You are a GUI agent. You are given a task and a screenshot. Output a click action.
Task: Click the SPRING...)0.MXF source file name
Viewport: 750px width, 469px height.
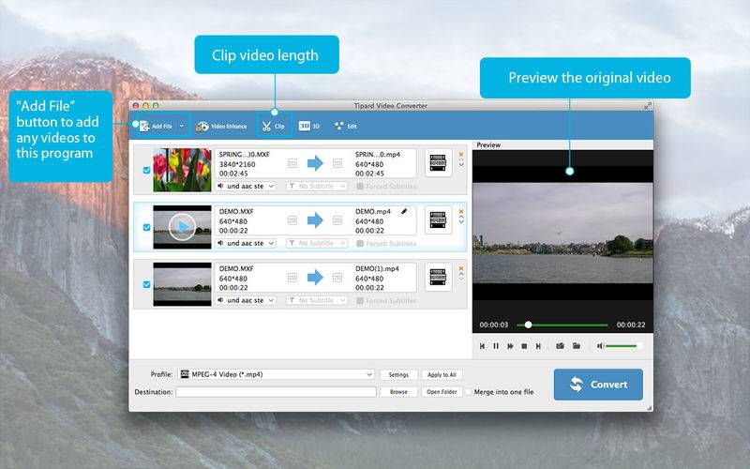click(245, 155)
